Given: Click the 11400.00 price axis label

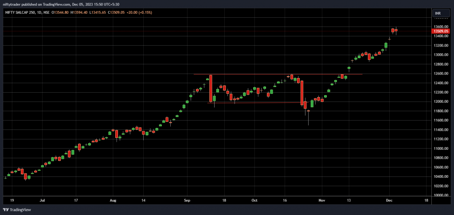Looking at the screenshot, I should [441, 130].
